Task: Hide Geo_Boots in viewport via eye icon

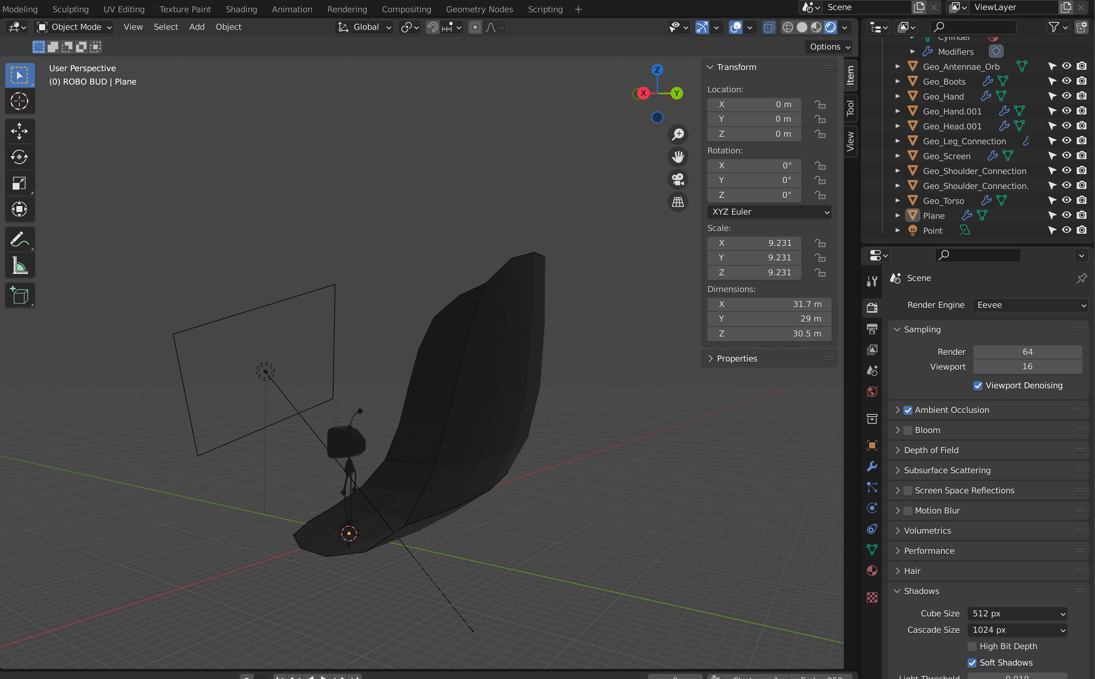Action: point(1067,81)
